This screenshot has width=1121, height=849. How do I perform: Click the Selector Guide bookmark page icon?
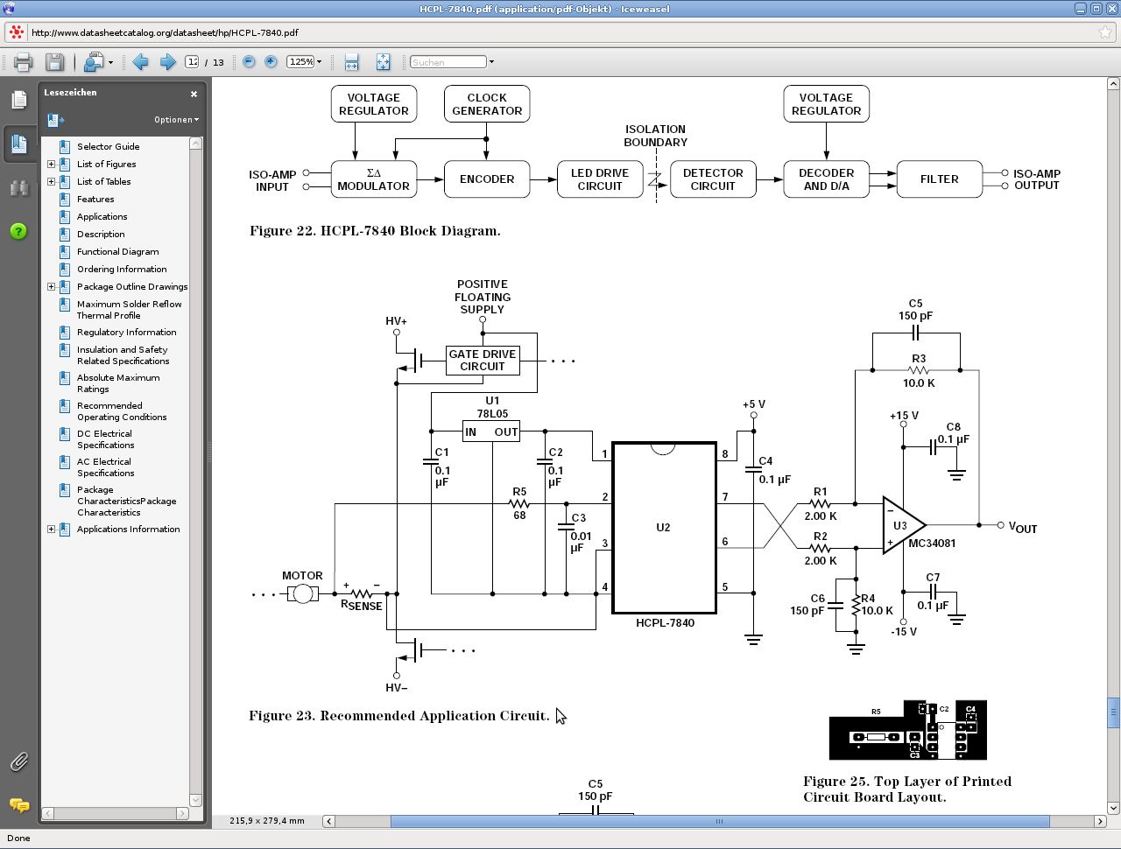(65, 147)
